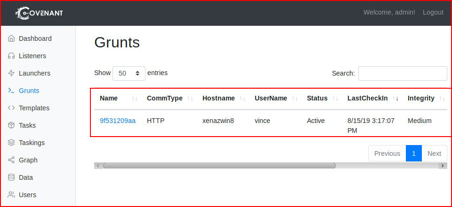The width and height of the screenshot is (452, 207).
Task: Open the Show entries dropdown
Action: point(129,73)
